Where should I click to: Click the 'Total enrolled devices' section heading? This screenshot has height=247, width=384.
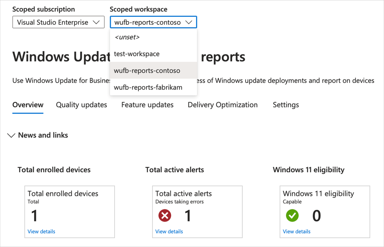tap(54, 170)
